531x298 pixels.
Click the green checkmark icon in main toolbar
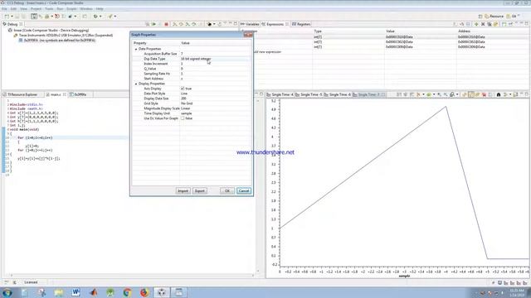coord(110,17)
